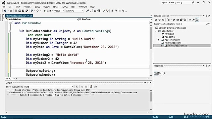Image resolution: width=212 pixels, height=119 pixels.
Task: Close the MainWindow.xaml.vb editor tab
Action: 31,16
